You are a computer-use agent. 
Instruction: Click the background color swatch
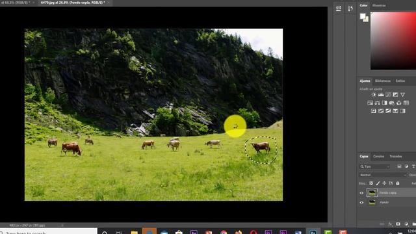click(x=367, y=19)
